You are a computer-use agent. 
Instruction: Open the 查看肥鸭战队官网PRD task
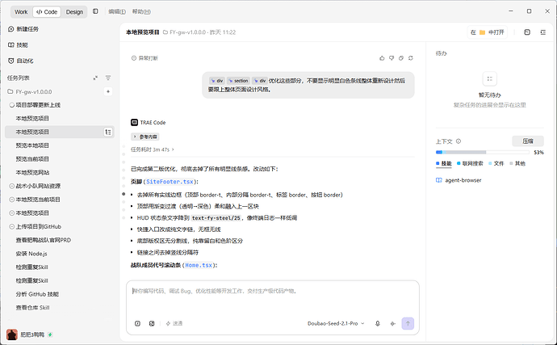point(44,240)
